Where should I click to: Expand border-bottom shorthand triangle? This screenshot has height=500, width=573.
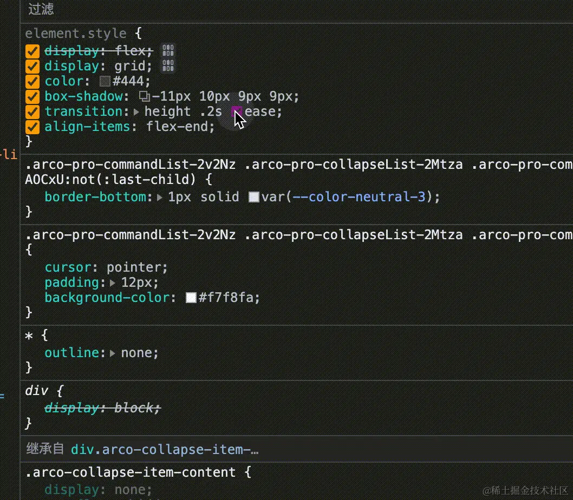[x=160, y=197]
